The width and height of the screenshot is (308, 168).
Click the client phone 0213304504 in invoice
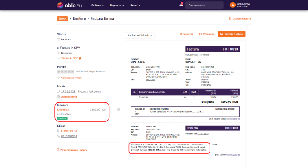206,85
